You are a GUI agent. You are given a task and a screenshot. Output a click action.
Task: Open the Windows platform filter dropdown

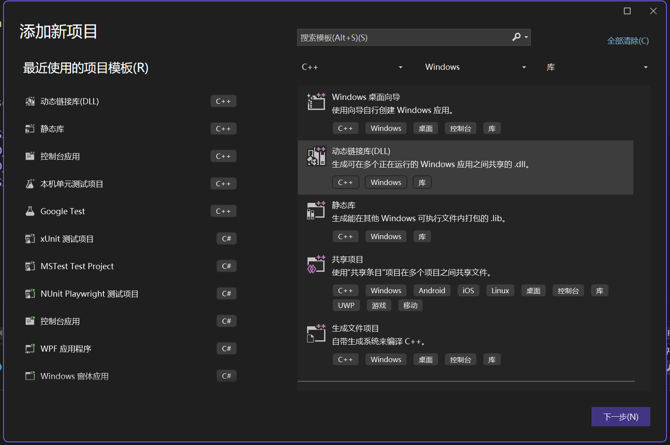pos(475,67)
